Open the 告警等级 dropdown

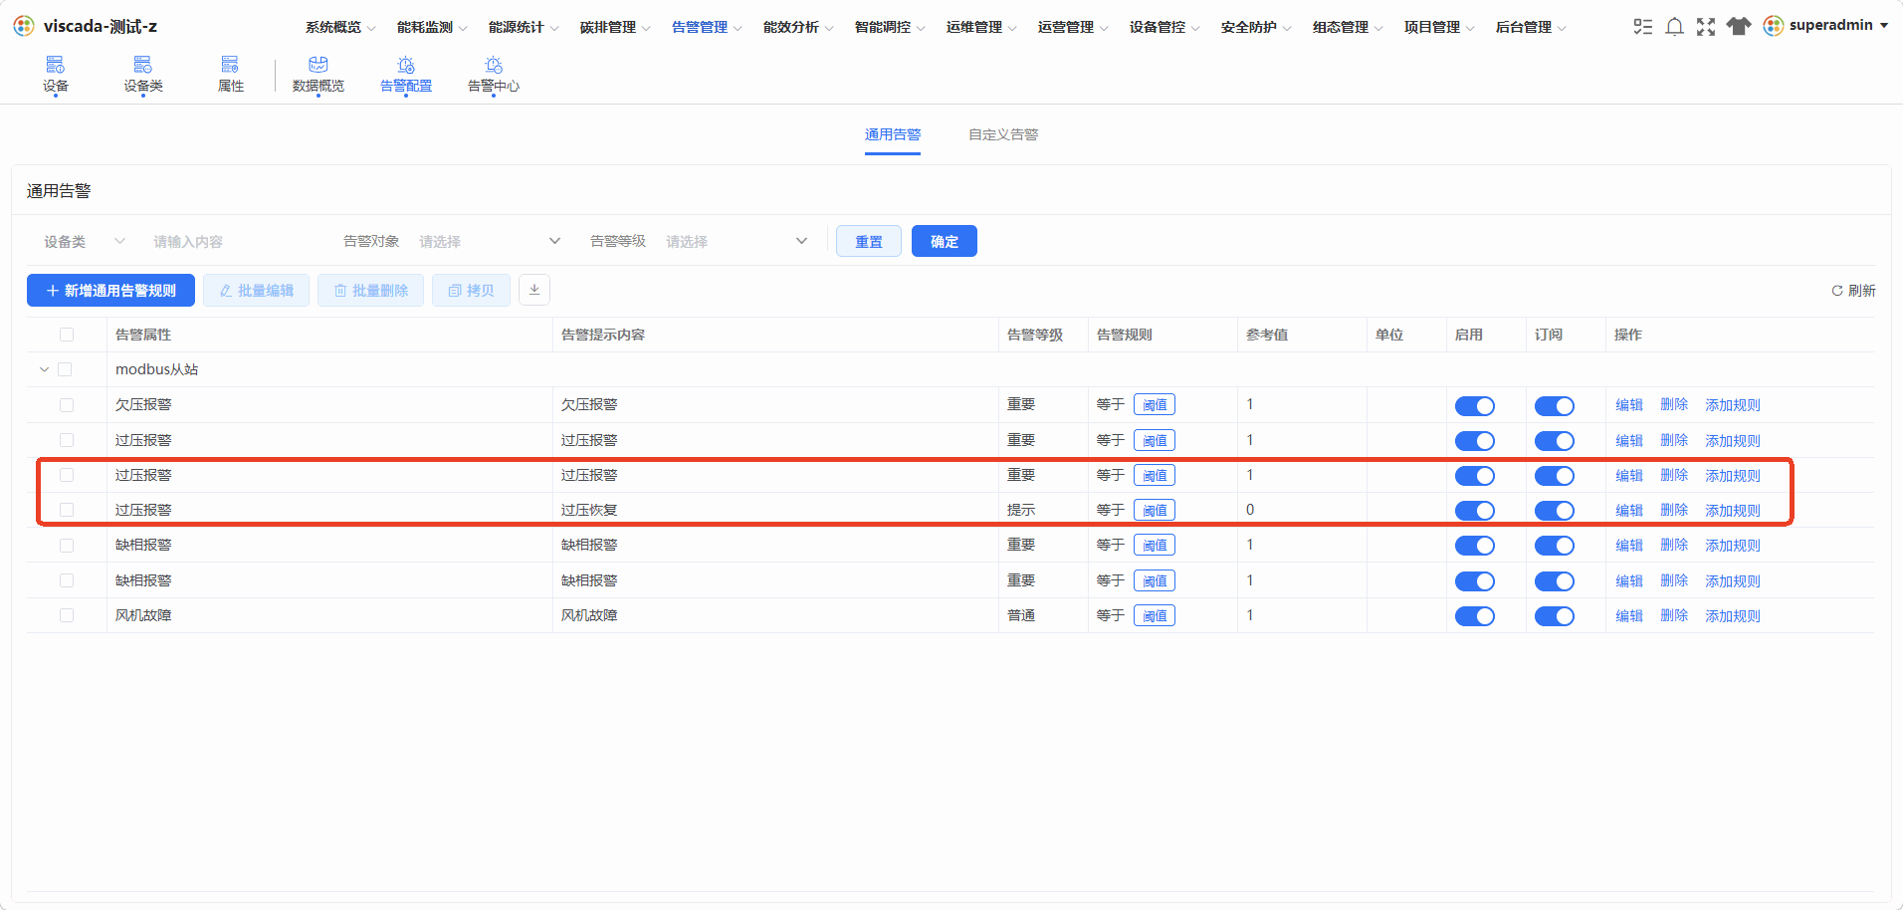click(737, 241)
